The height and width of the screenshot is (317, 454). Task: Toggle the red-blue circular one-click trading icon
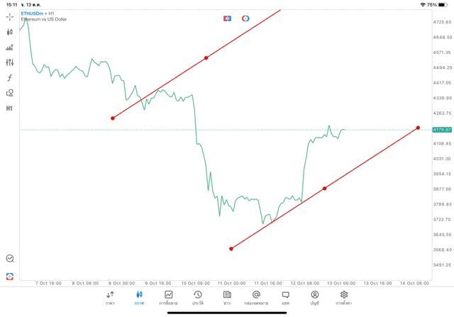point(245,18)
